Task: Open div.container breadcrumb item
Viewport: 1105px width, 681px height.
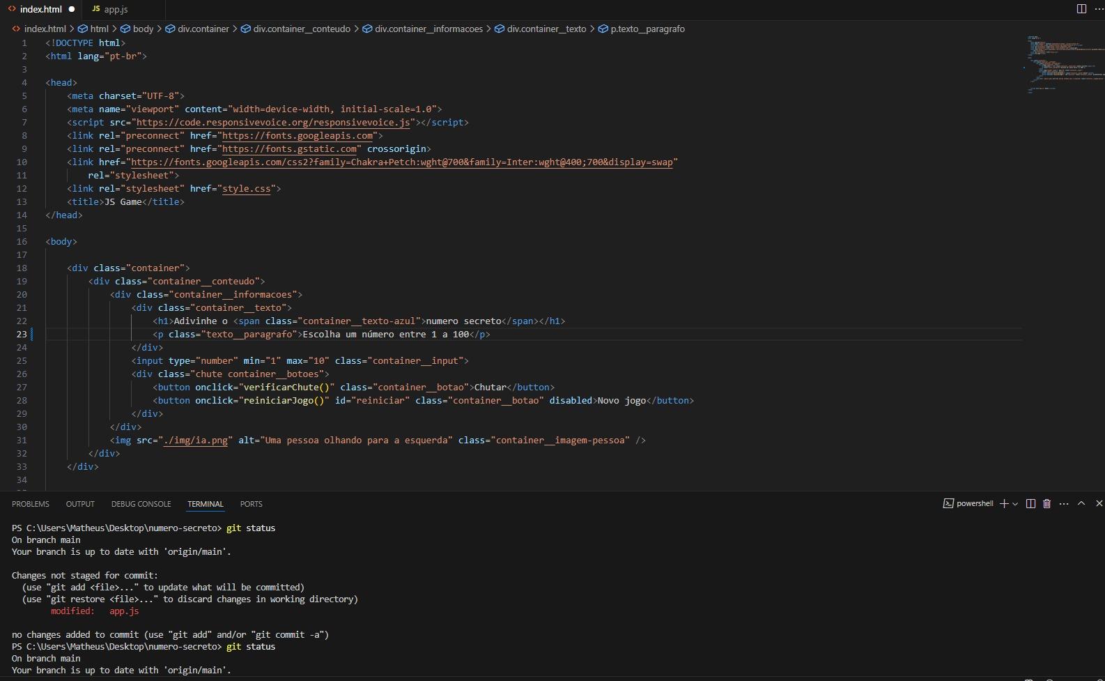Action: [x=197, y=29]
